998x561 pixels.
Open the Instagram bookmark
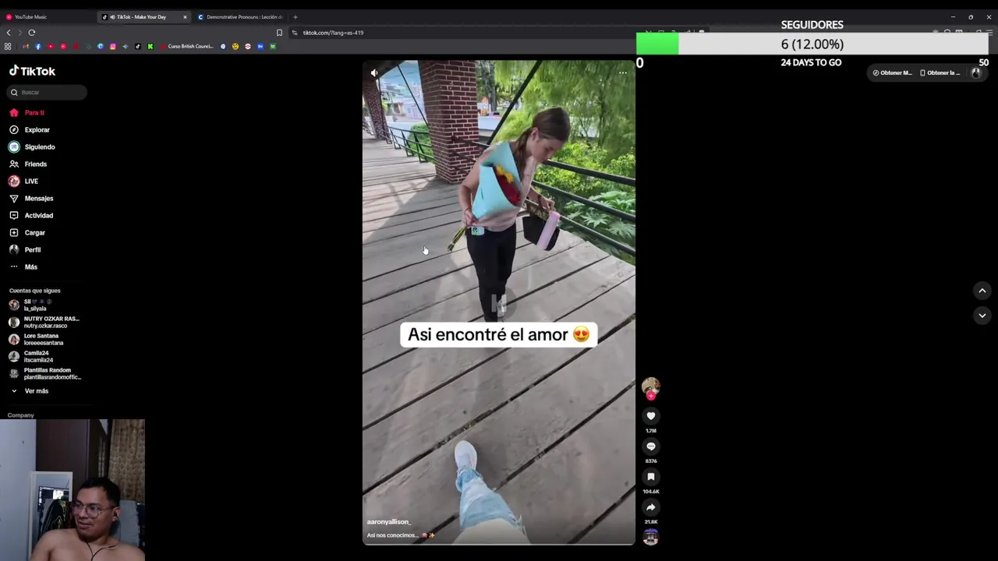[113, 47]
